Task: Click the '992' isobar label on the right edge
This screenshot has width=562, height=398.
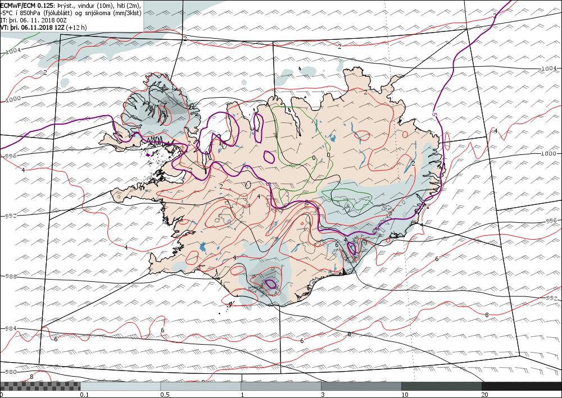Action: [x=552, y=298]
